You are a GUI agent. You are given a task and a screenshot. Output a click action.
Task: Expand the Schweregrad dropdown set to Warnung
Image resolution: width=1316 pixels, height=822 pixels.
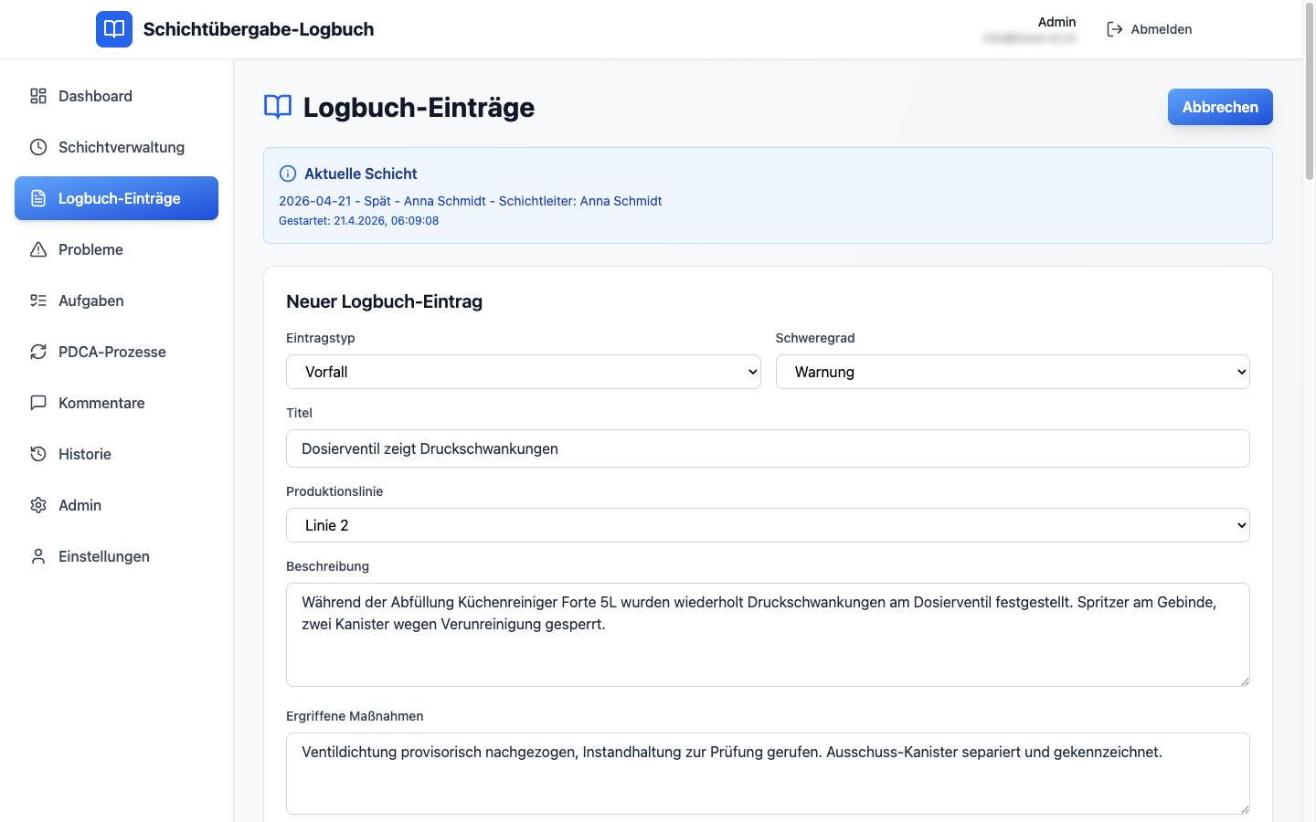click(1012, 372)
